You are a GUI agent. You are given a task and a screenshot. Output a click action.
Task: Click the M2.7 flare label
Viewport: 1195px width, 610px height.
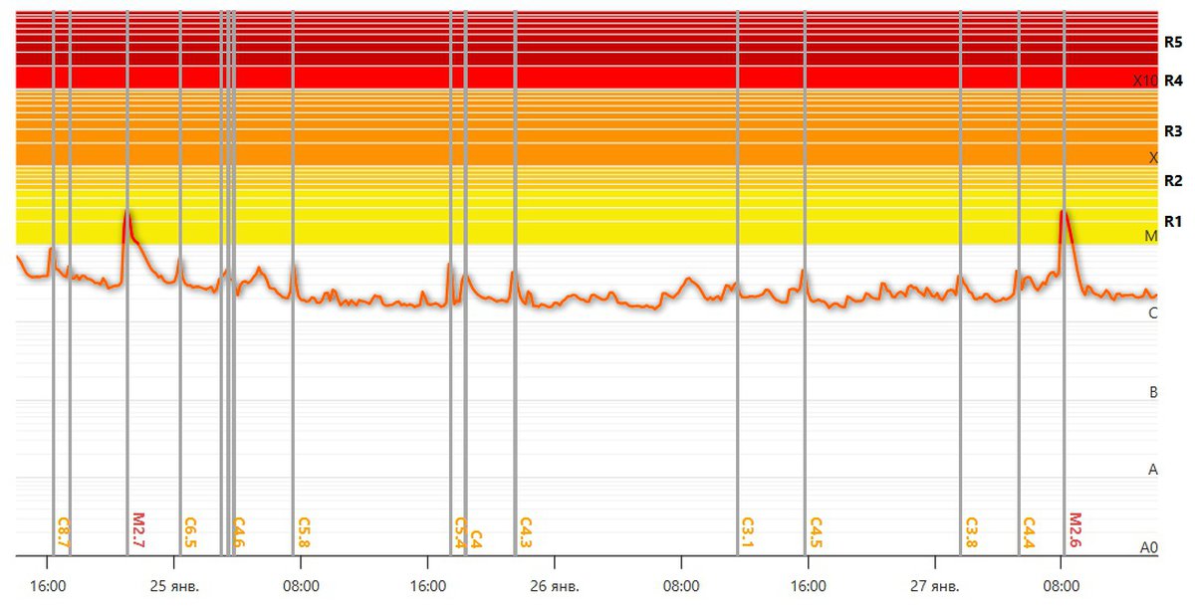pos(139,531)
